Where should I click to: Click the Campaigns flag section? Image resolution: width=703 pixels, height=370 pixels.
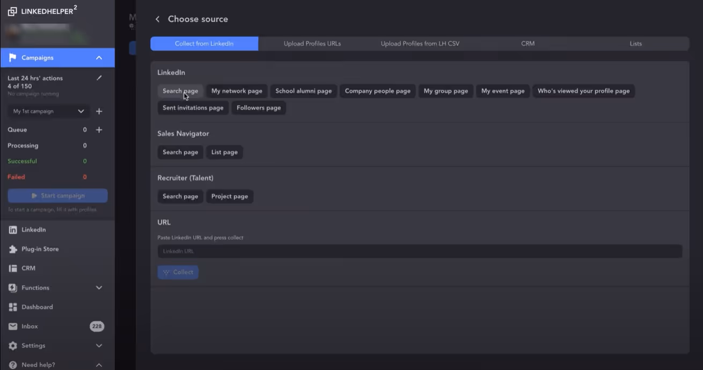(38, 57)
